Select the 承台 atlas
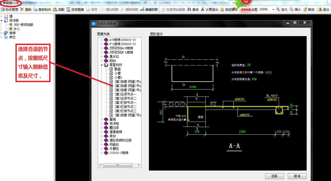The height and width of the screenshot is (181, 331). coord(113,136)
